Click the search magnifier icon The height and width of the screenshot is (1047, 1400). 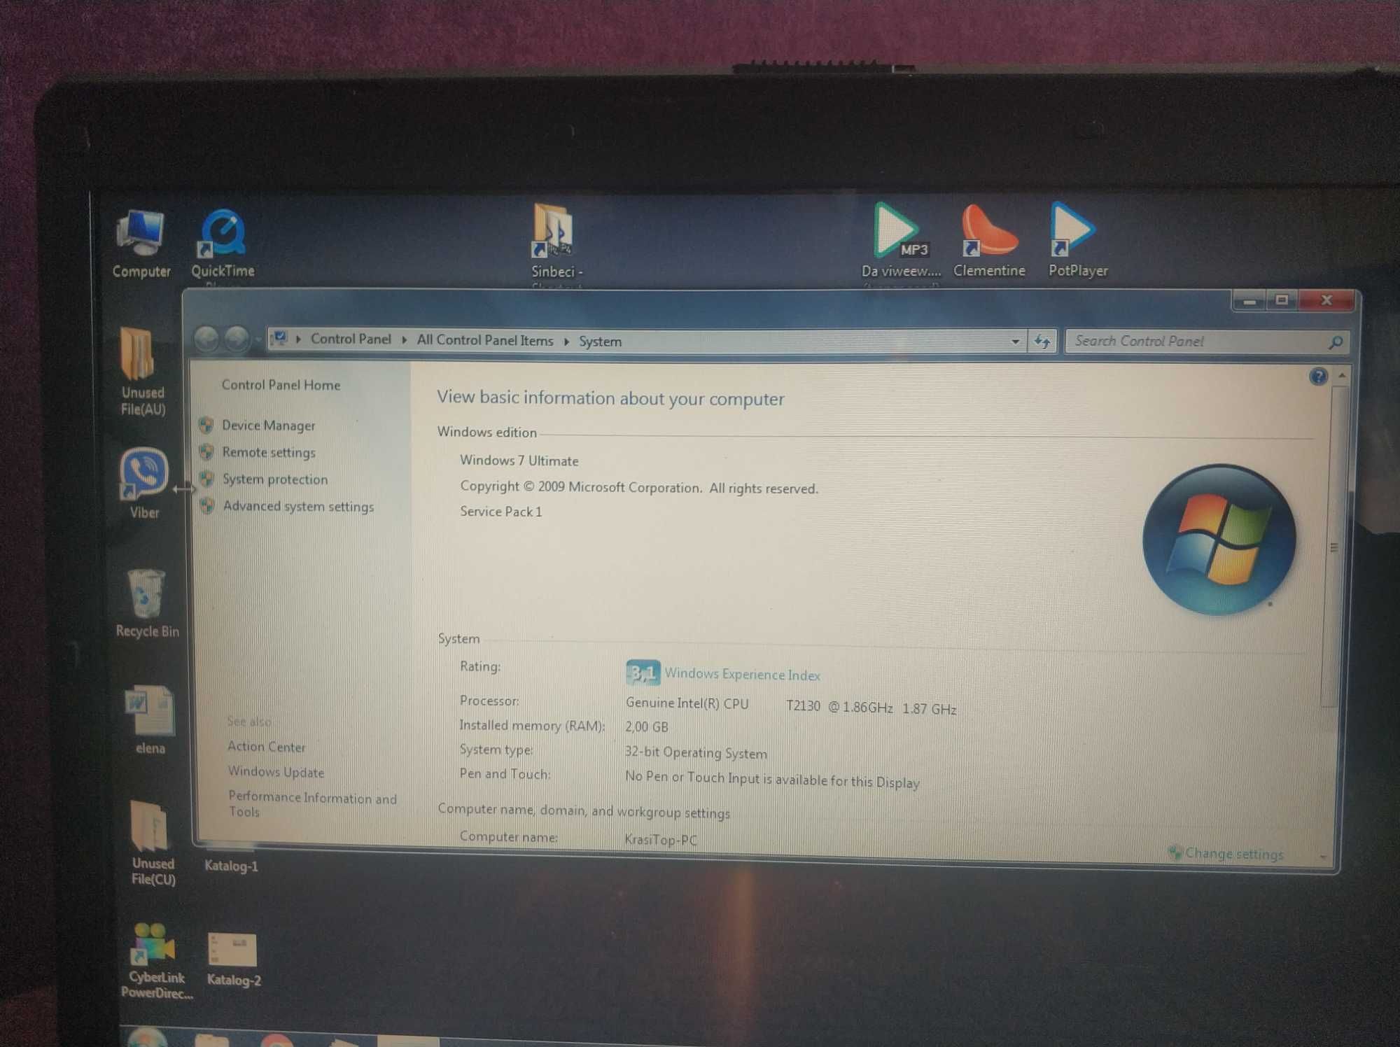pos(1335,342)
